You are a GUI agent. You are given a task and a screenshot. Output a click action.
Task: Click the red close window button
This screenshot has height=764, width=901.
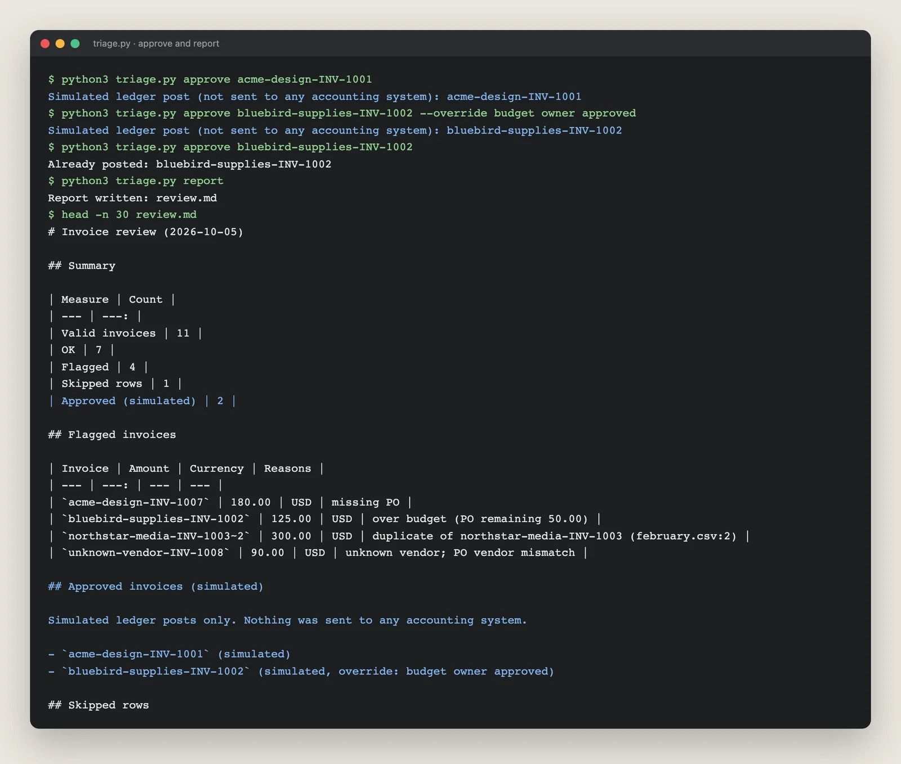(x=45, y=43)
